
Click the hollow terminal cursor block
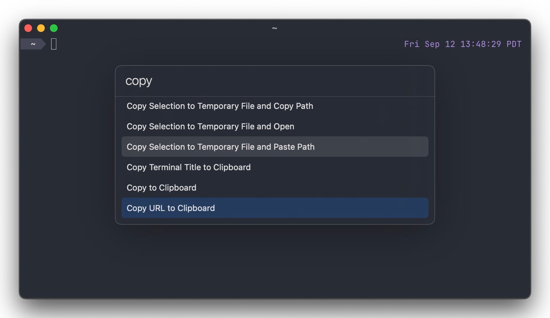point(54,44)
